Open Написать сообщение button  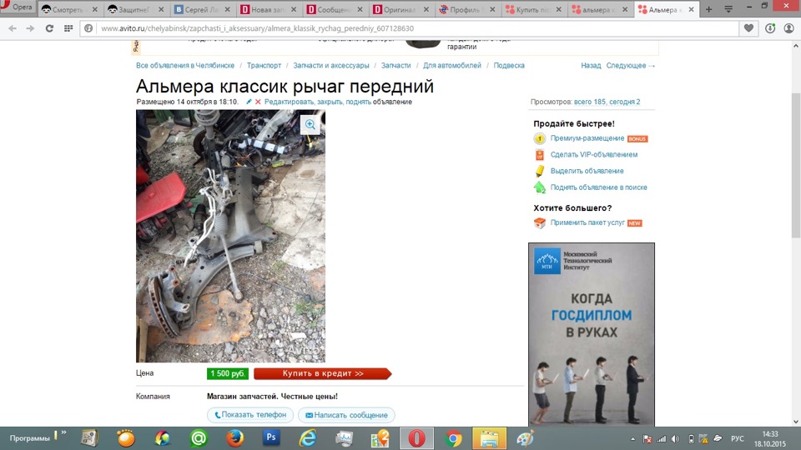pyautogui.click(x=346, y=415)
